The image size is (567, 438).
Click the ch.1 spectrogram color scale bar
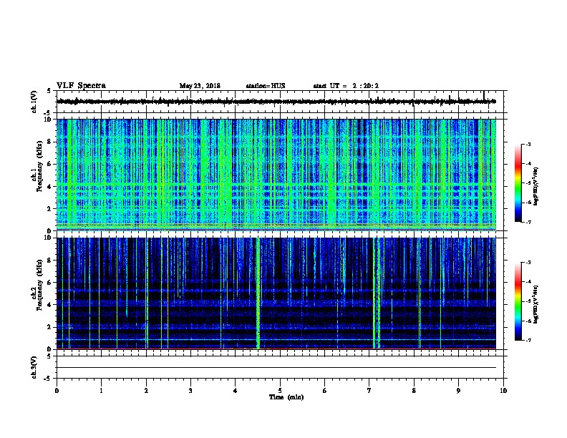click(x=518, y=183)
